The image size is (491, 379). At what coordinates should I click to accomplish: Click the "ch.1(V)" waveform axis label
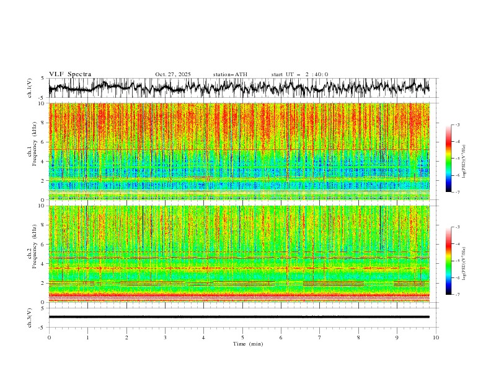pyautogui.click(x=30, y=88)
